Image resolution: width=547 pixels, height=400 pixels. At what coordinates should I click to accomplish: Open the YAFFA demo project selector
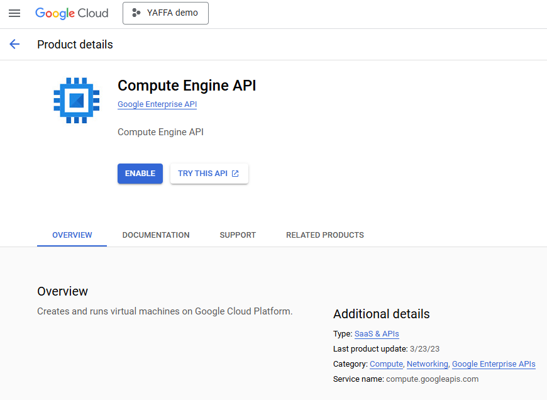(x=165, y=13)
